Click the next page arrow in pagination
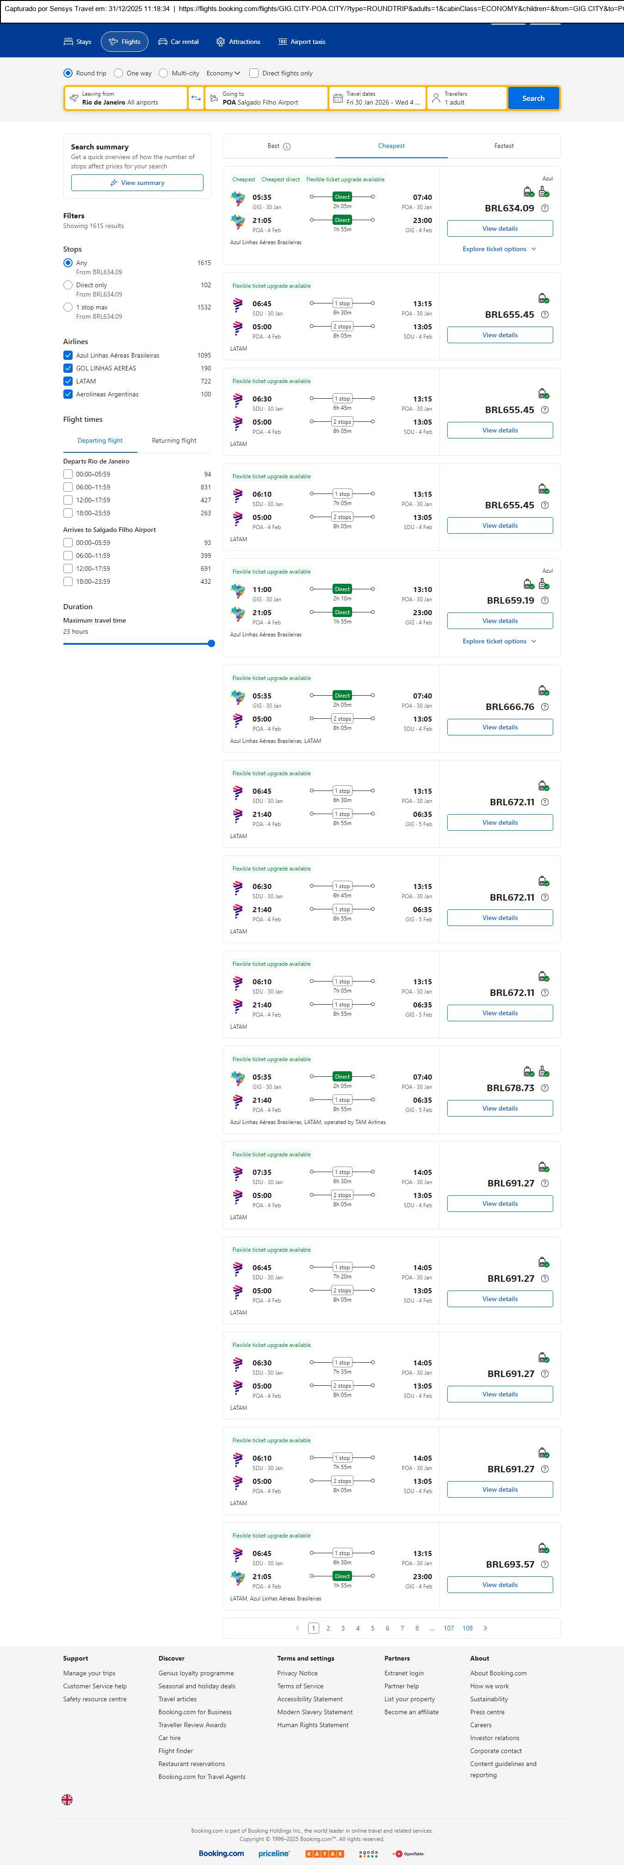This screenshot has width=624, height=1865. click(x=485, y=1628)
